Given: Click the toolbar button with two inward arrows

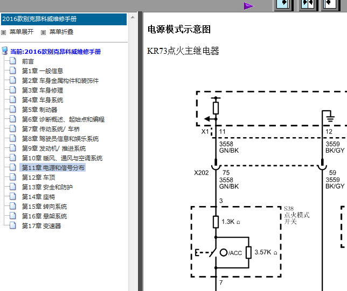Looking at the screenshot, I should 308,4.
